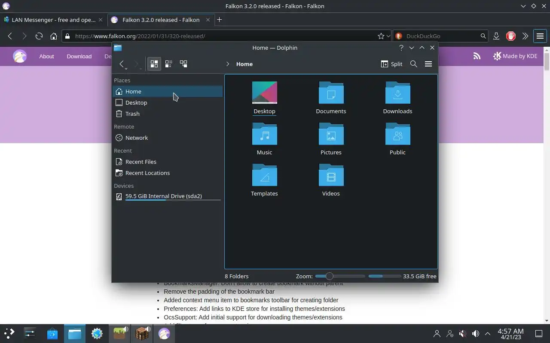550x343 pixels.
Task: Switch Dolphin to Details view mode
Action: pyautogui.click(x=183, y=64)
